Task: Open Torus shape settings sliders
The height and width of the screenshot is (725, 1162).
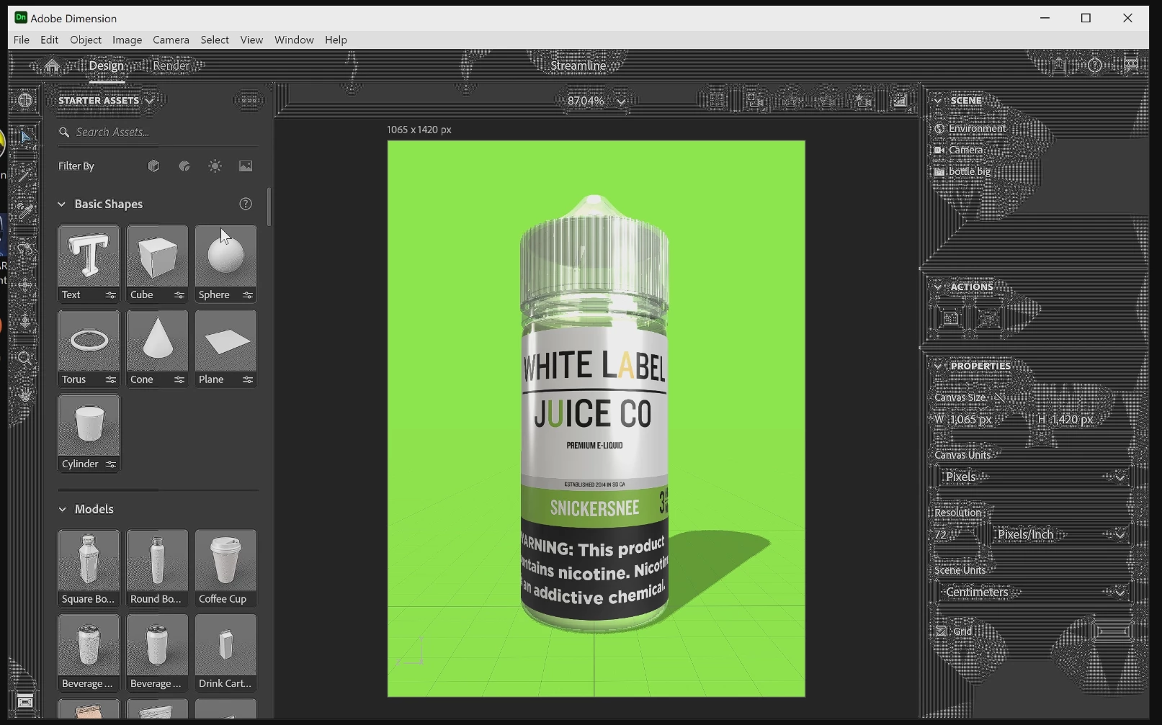Action: [x=110, y=380]
